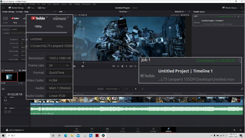The image size is (245, 138).
Task: Solo the Audio 1 track with S
Action: click(6, 112)
